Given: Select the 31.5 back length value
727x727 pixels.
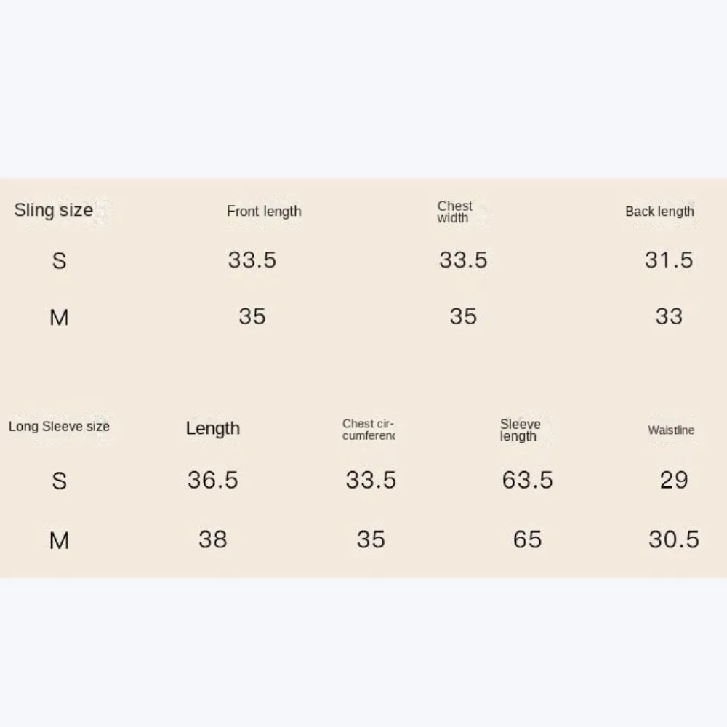Looking at the screenshot, I should point(669,260).
